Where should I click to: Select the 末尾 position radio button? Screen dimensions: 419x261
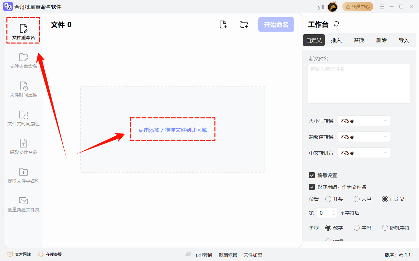[x=356, y=199]
